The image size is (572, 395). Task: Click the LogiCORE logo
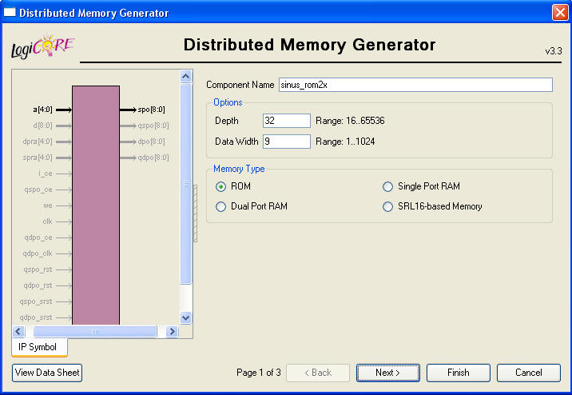[x=42, y=46]
